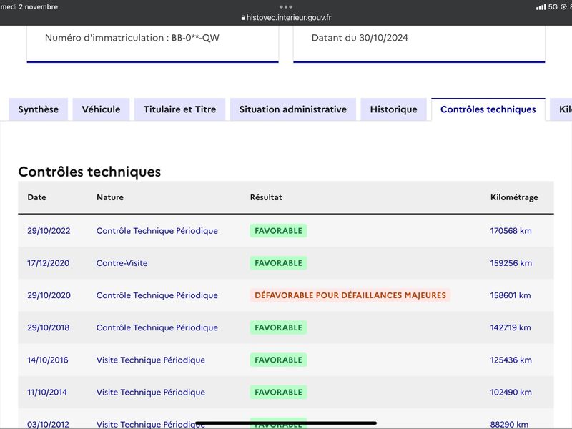Select the date 29/10/2018
572x429 pixels.
coord(49,327)
